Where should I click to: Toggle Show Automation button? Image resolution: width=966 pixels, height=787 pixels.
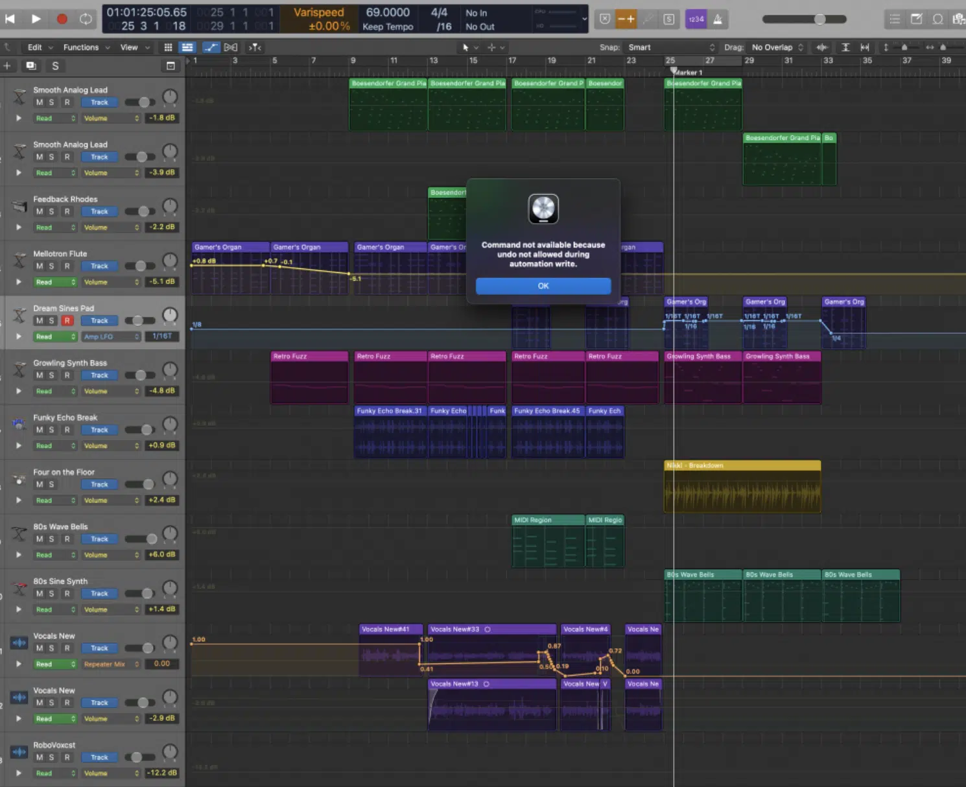[211, 47]
